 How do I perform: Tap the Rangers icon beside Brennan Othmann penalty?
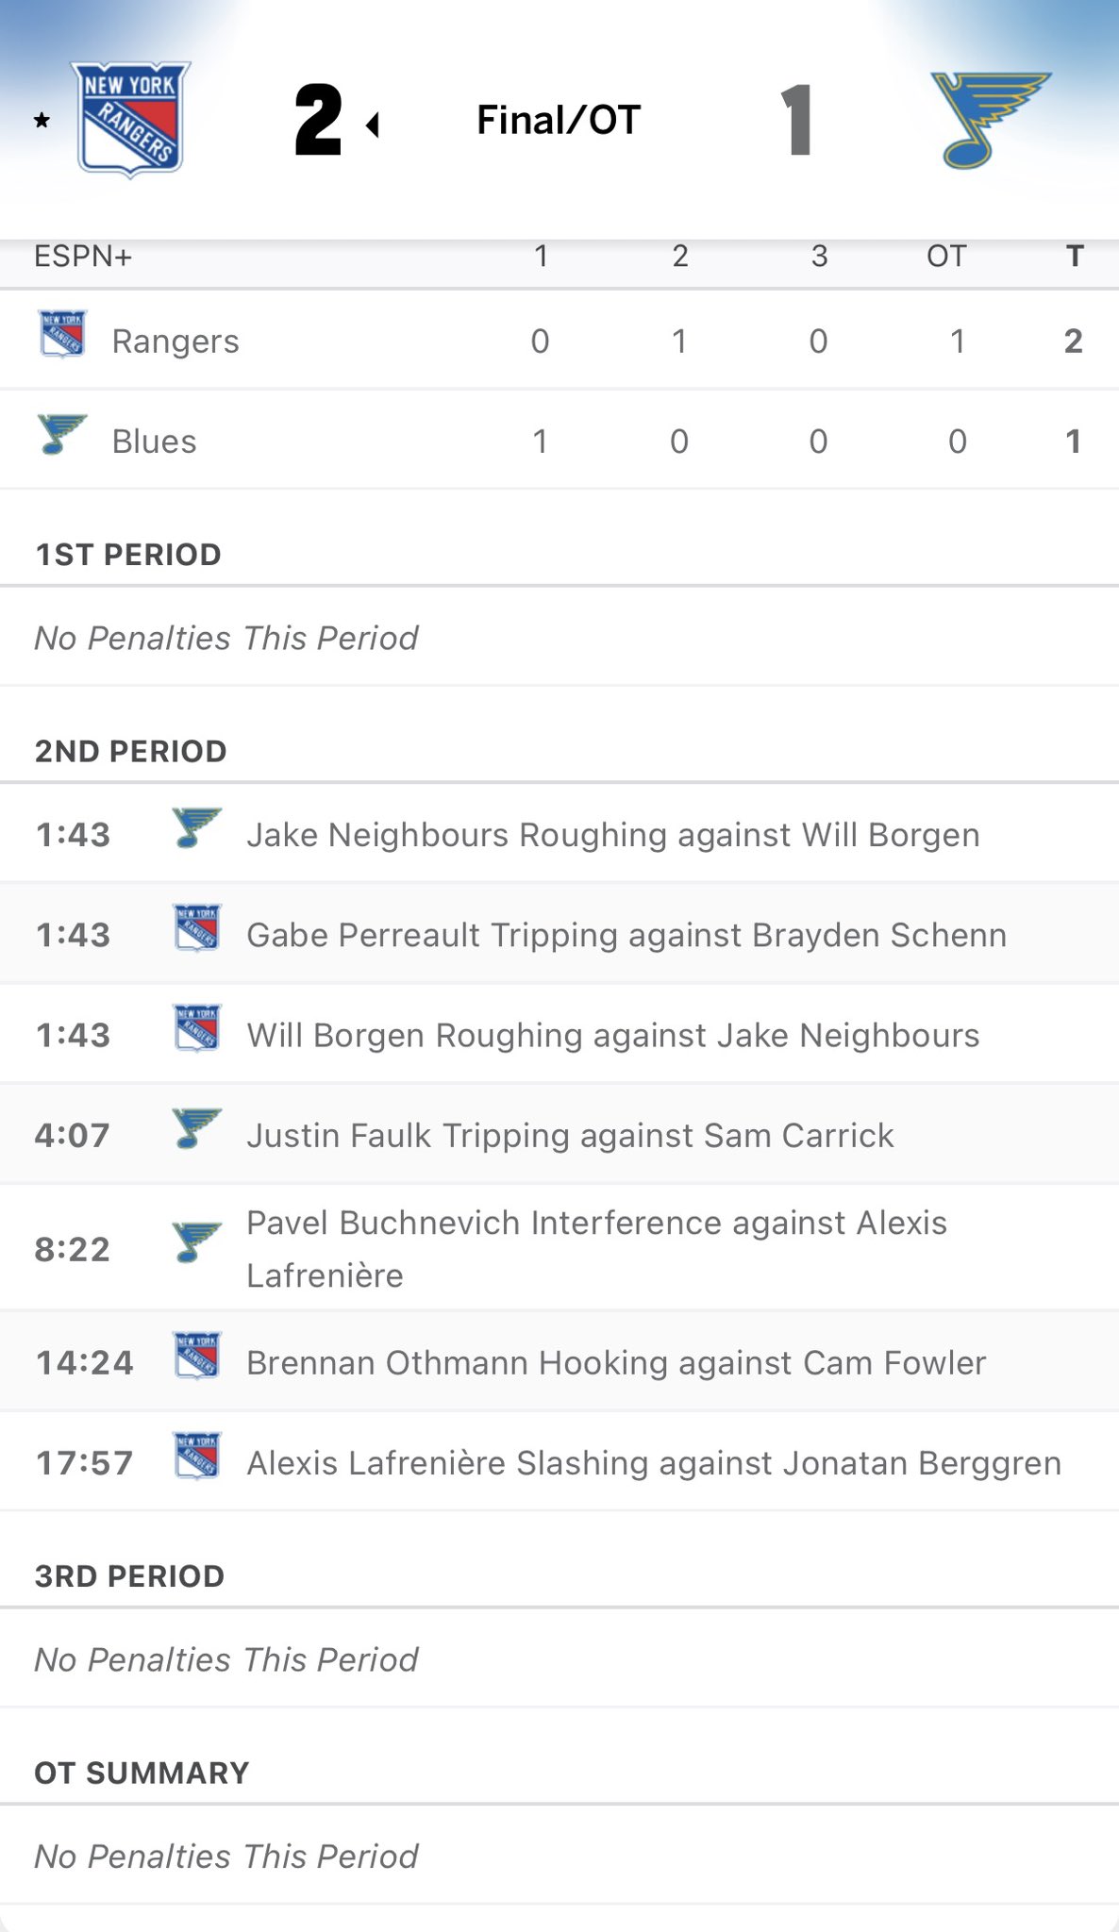click(x=197, y=1356)
